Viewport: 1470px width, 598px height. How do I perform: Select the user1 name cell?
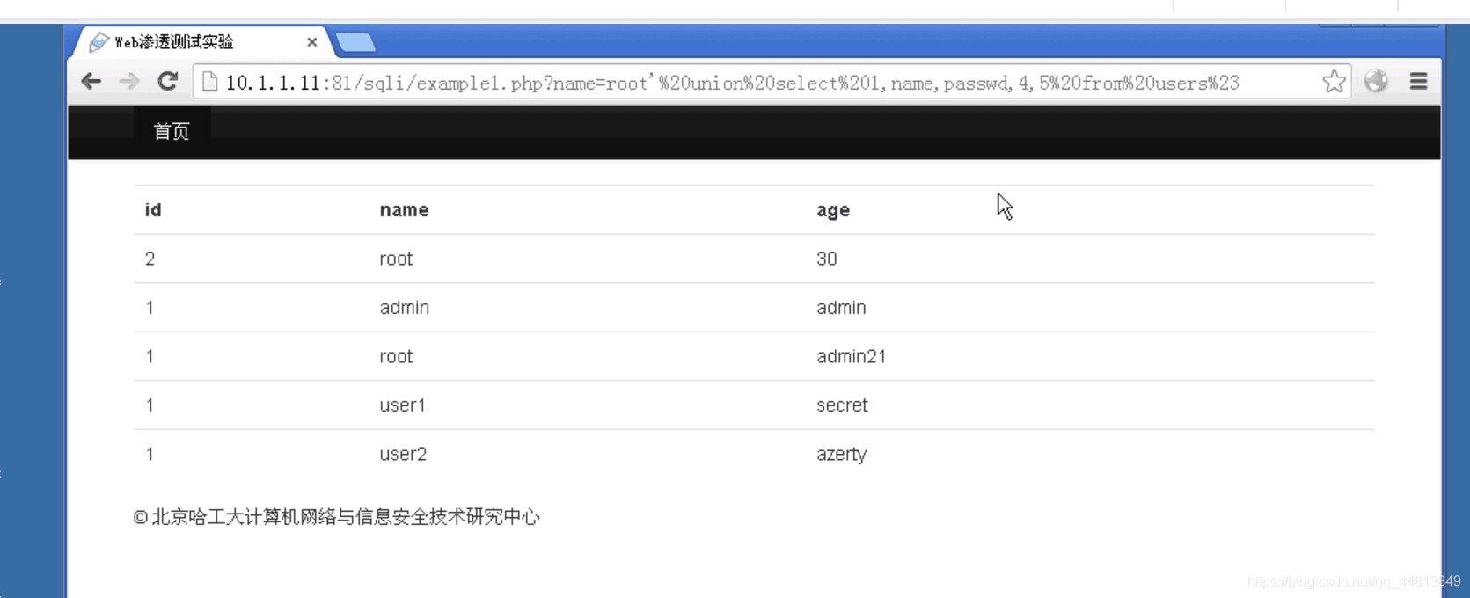(x=403, y=405)
